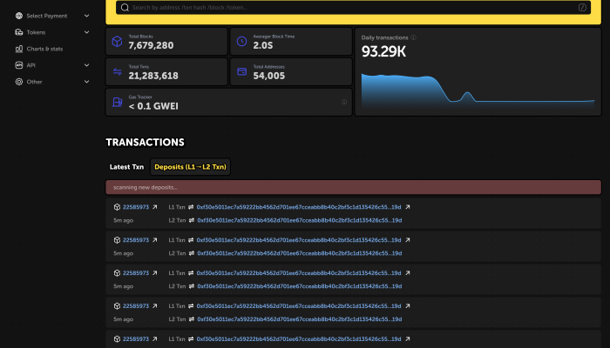Image resolution: width=610 pixels, height=348 pixels.
Task: Expand the API menu chevron
Action: 86,65
